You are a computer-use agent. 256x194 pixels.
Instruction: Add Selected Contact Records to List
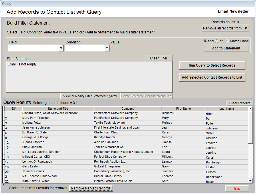212,77
